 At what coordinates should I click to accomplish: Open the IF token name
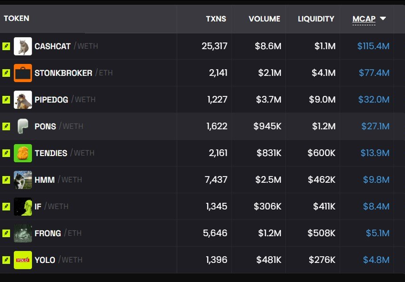coord(38,207)
